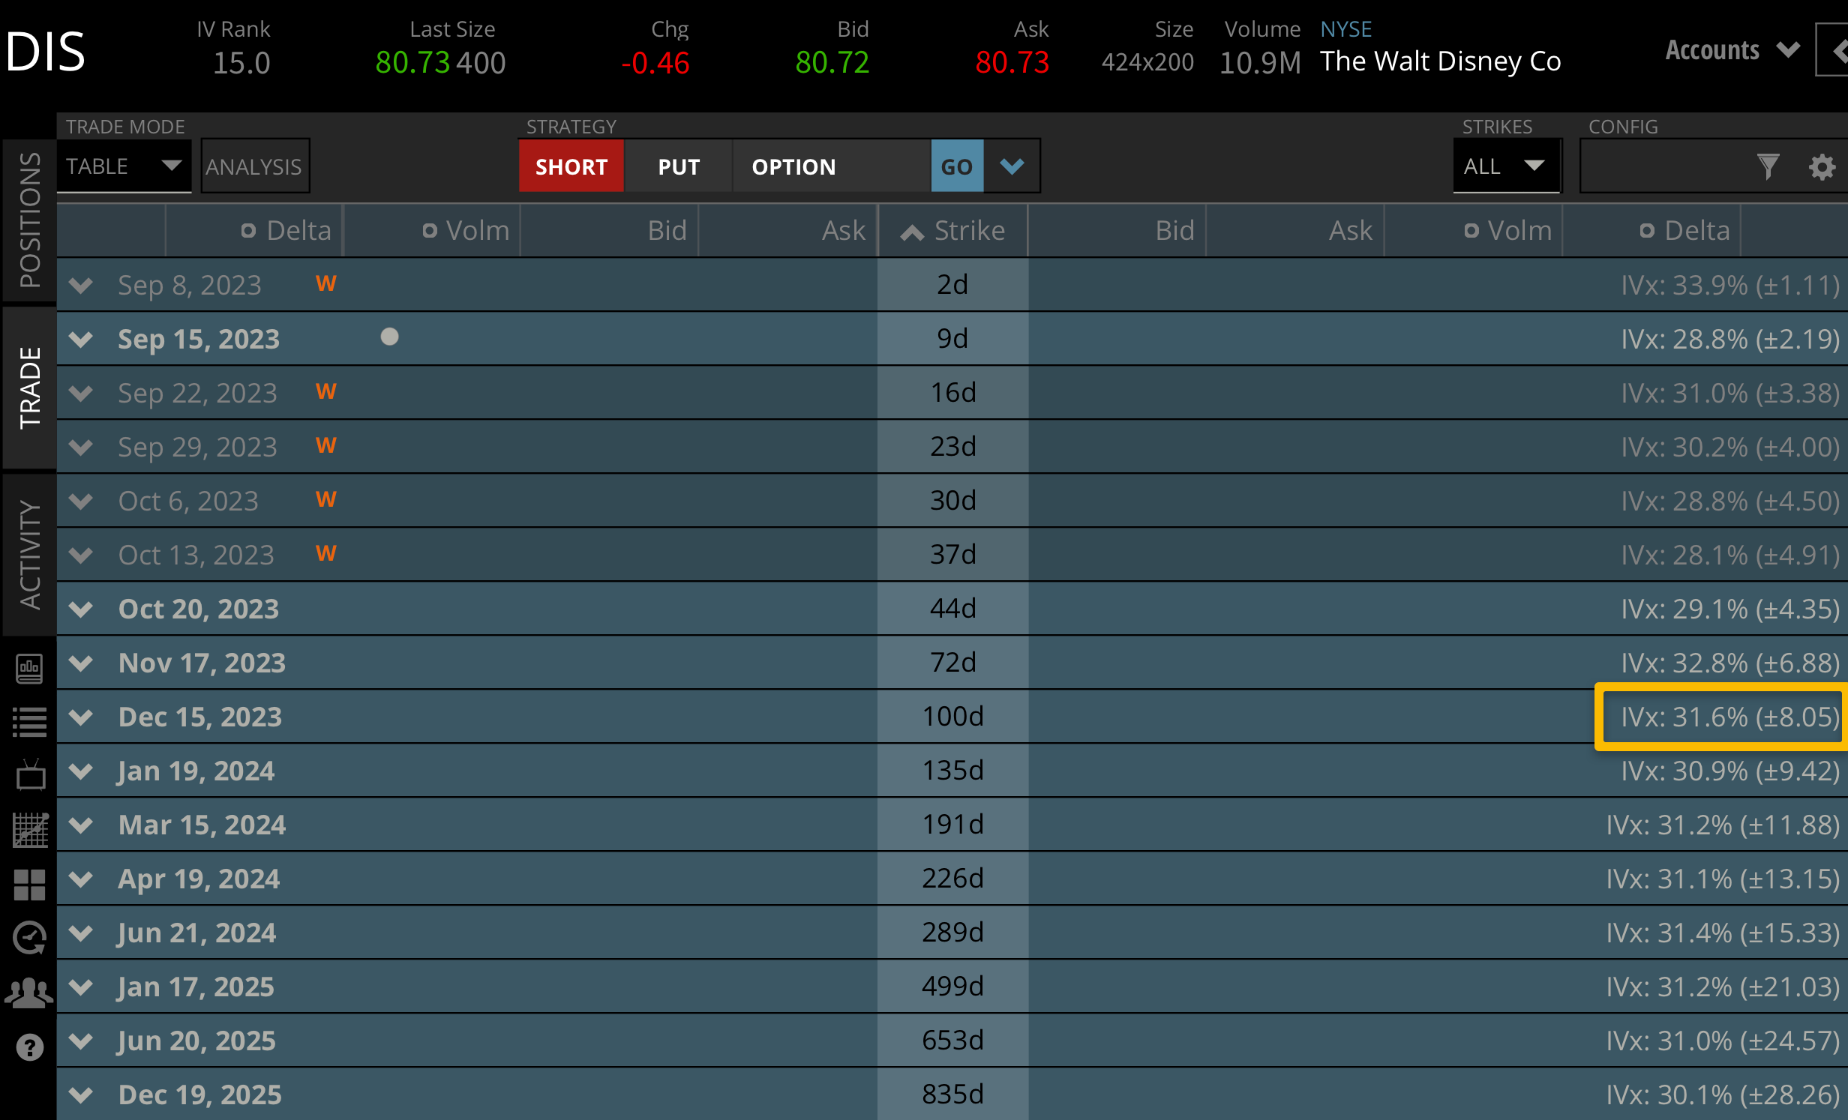This screenshot has width=1848, height=1120.
Task: Expand the Dec 15, 2023 expiration row
Action: pyautogui.click(x=80, y=717)
